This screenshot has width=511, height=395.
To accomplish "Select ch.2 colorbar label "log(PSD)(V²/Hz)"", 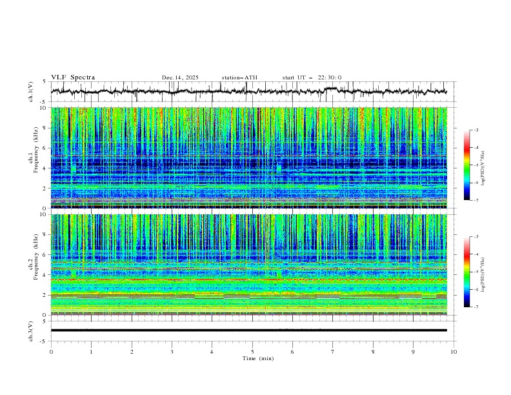I will tap(483, 275).
